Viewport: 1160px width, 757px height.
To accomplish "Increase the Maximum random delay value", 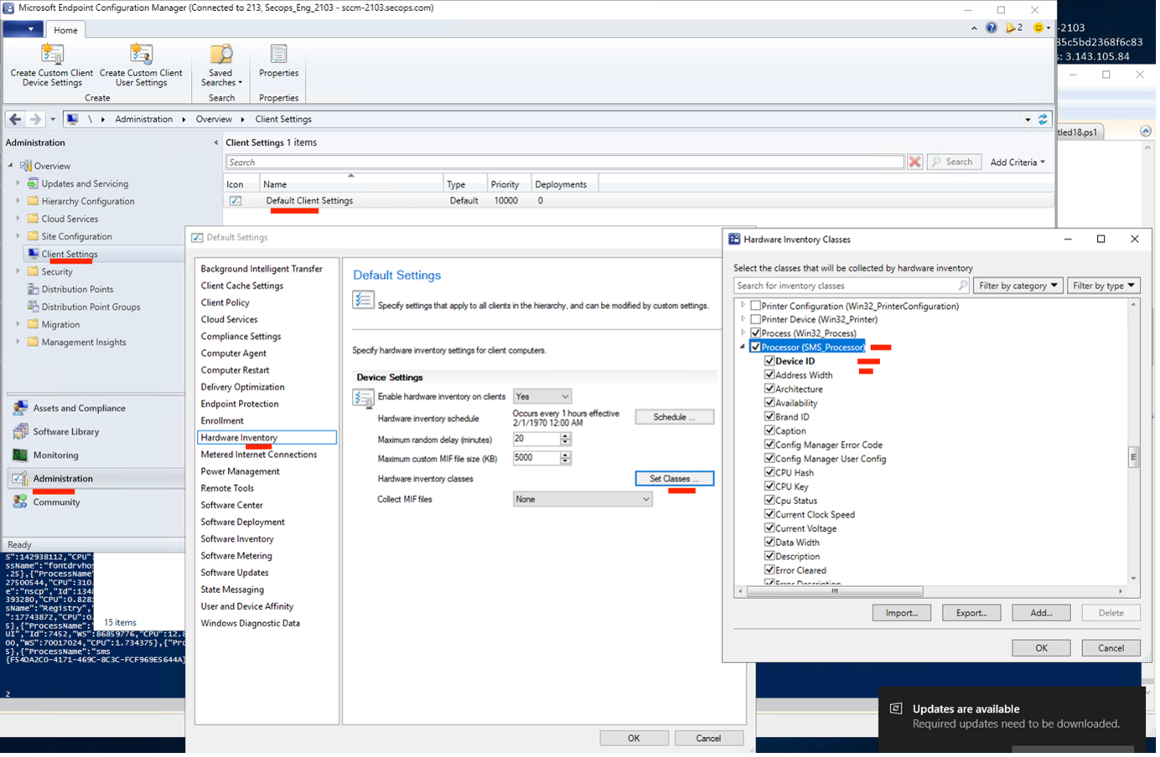I will click(x=566, y=436).
